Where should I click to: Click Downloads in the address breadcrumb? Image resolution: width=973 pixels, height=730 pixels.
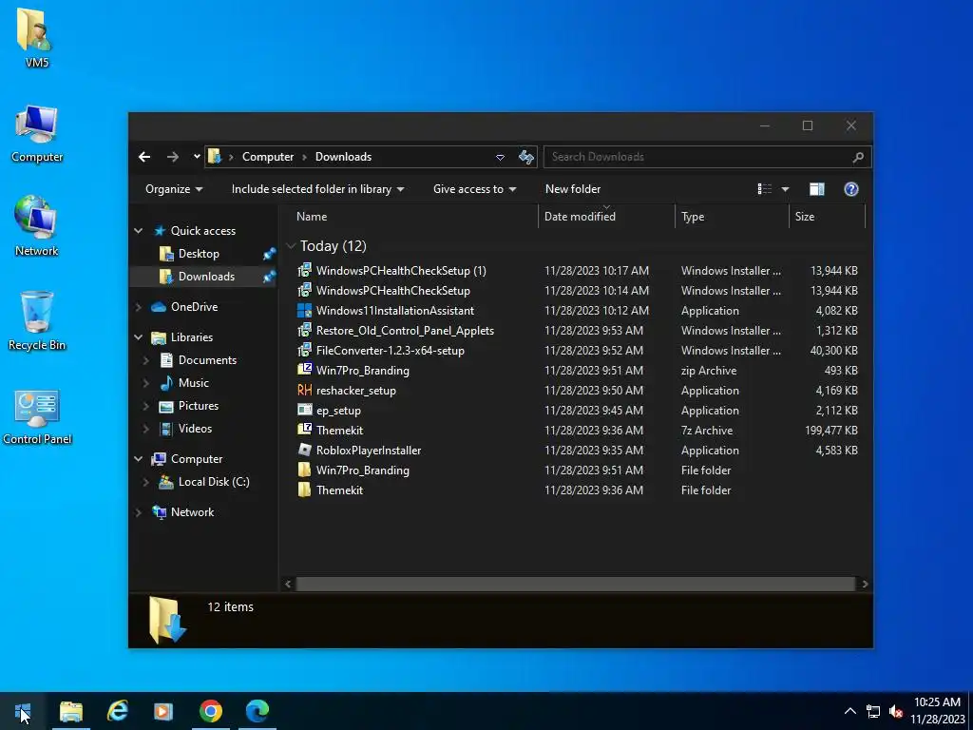click(343, 157)
